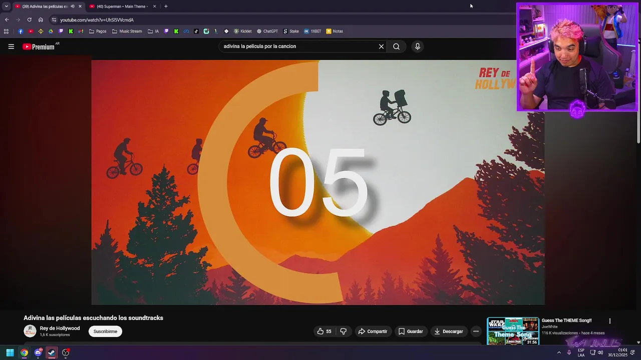Image resolution: width=641 pixels, height=360 pixels.
Task: Expand the IA bookmarks folder
Action: pyautogui.click(x=153, y=31)
